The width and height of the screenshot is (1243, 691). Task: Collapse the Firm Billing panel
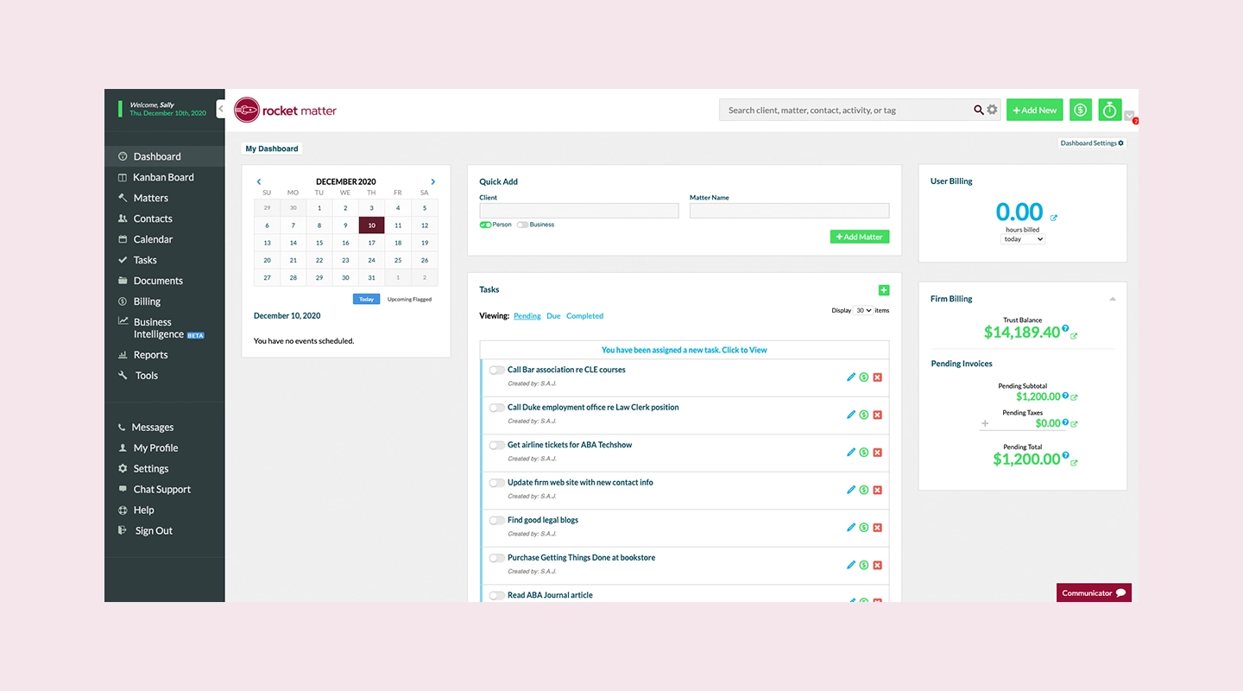coord(1113,299)
